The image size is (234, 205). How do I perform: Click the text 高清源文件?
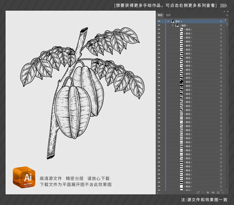(51, 178)
